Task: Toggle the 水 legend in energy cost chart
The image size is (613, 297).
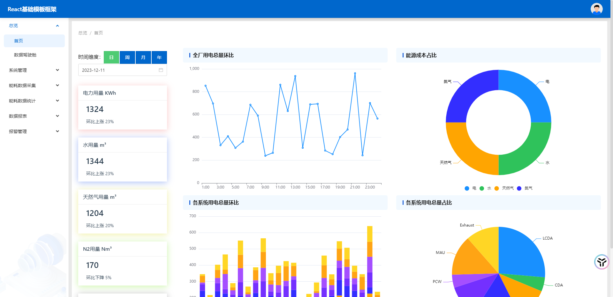Action: point(485,188)
